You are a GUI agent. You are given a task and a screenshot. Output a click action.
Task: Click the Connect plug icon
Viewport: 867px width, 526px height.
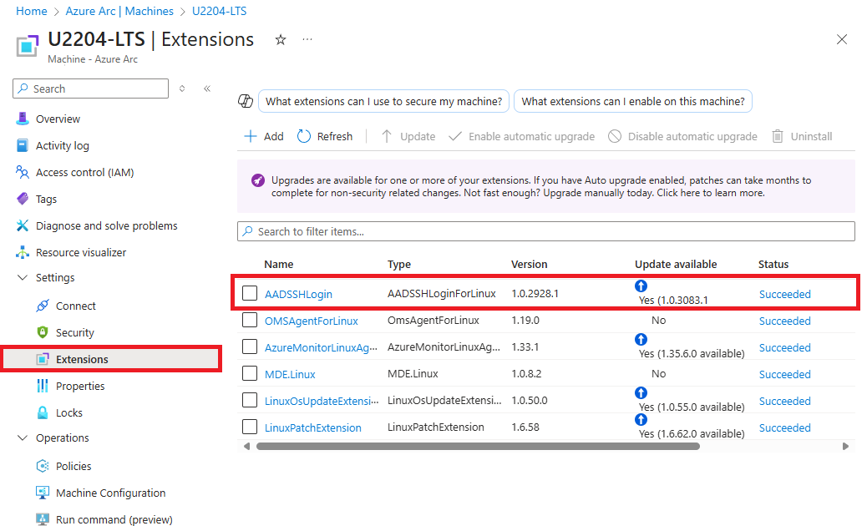[43, 306]
